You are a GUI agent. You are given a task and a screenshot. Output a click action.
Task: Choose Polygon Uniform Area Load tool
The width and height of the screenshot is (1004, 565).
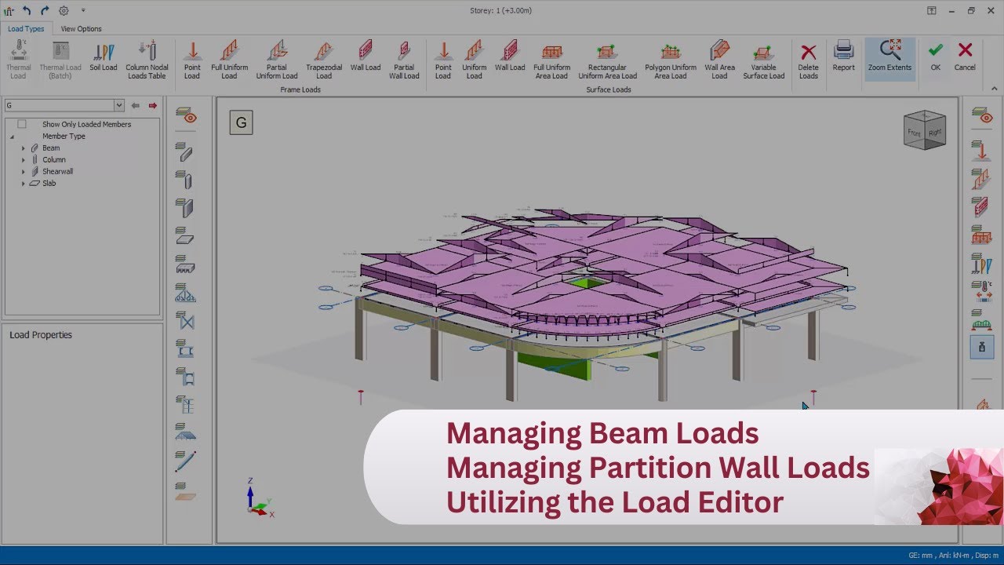click(x=671, y=60)
